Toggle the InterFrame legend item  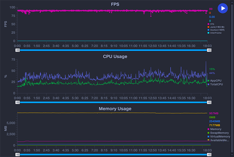click(x=208, y=33)
